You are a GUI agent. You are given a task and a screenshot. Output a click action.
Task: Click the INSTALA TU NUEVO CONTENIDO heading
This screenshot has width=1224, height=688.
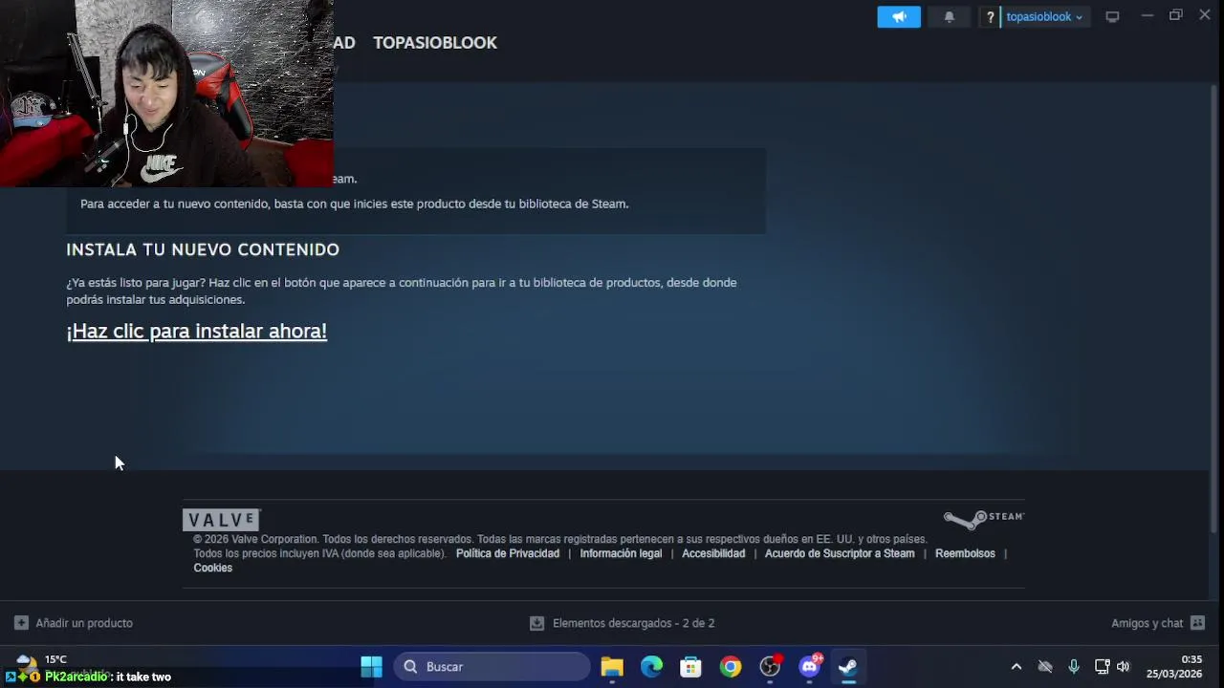coord(203,249)
